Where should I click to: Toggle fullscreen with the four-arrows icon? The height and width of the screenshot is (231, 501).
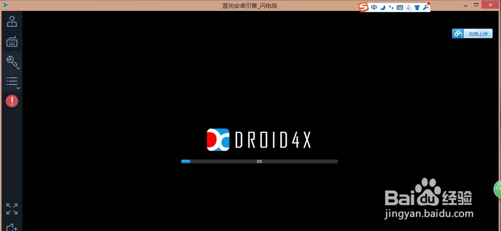click(12, 209)
